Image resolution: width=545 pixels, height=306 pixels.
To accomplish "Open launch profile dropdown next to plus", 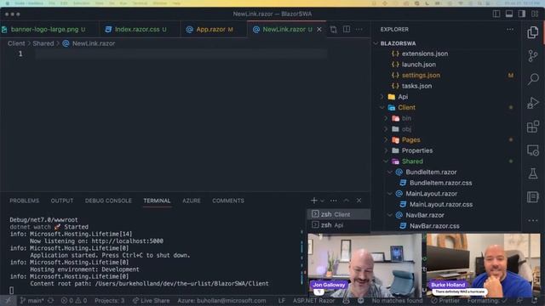I will coord(323,201).
